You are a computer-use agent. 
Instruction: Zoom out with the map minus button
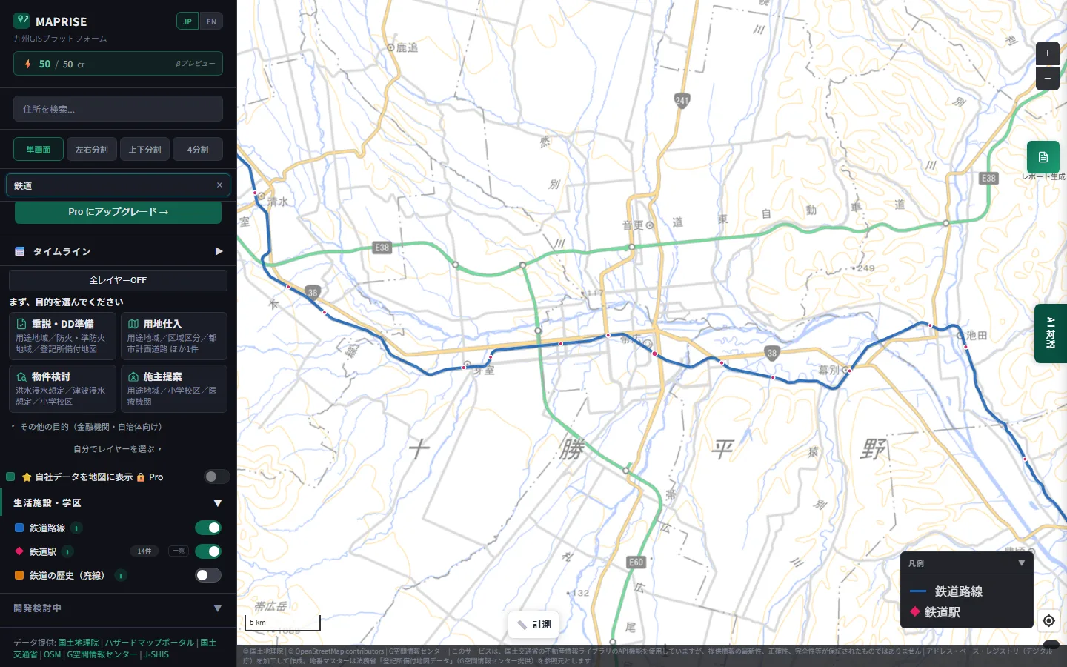(1047, 78)
